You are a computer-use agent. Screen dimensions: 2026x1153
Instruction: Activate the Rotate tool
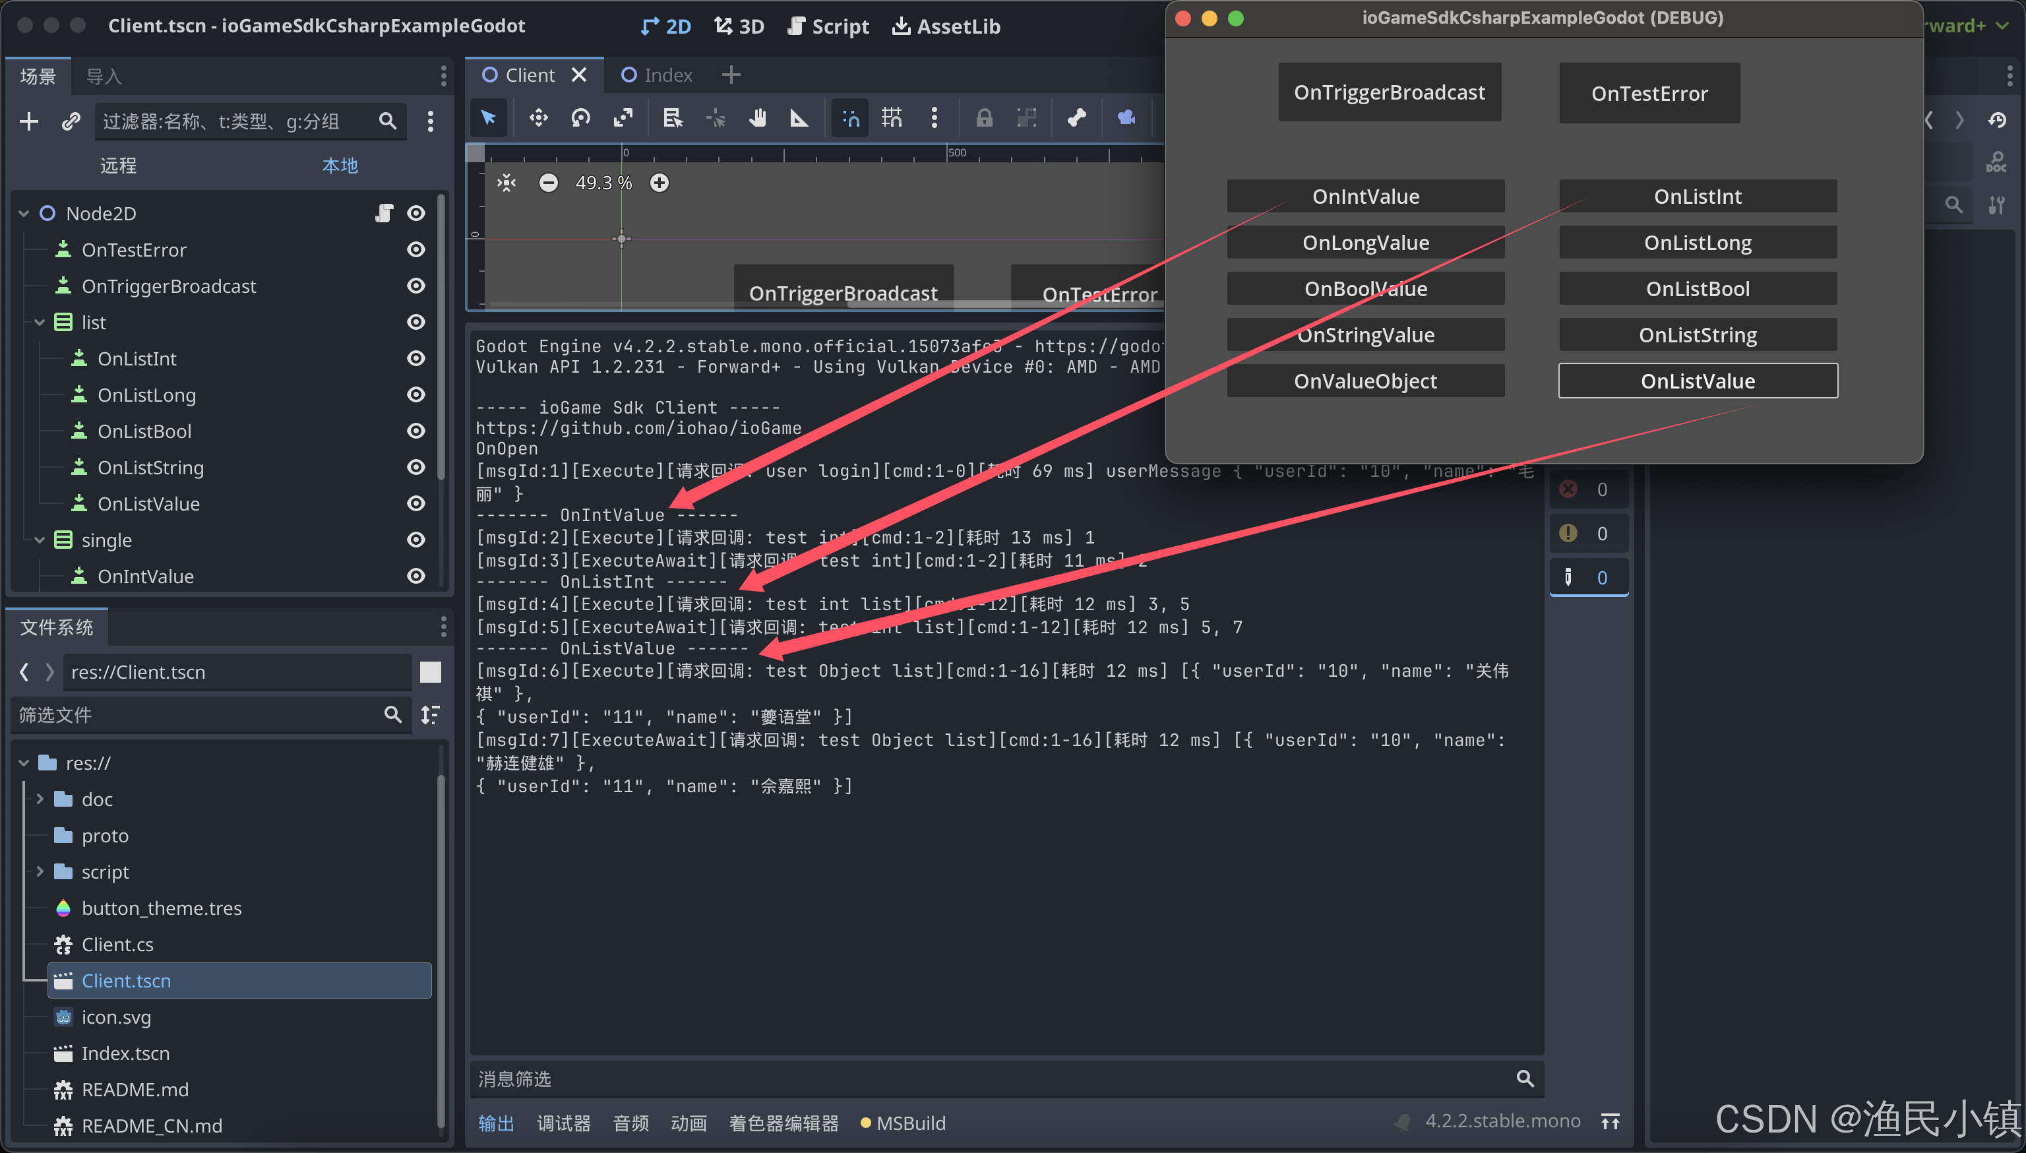(580, 117)
